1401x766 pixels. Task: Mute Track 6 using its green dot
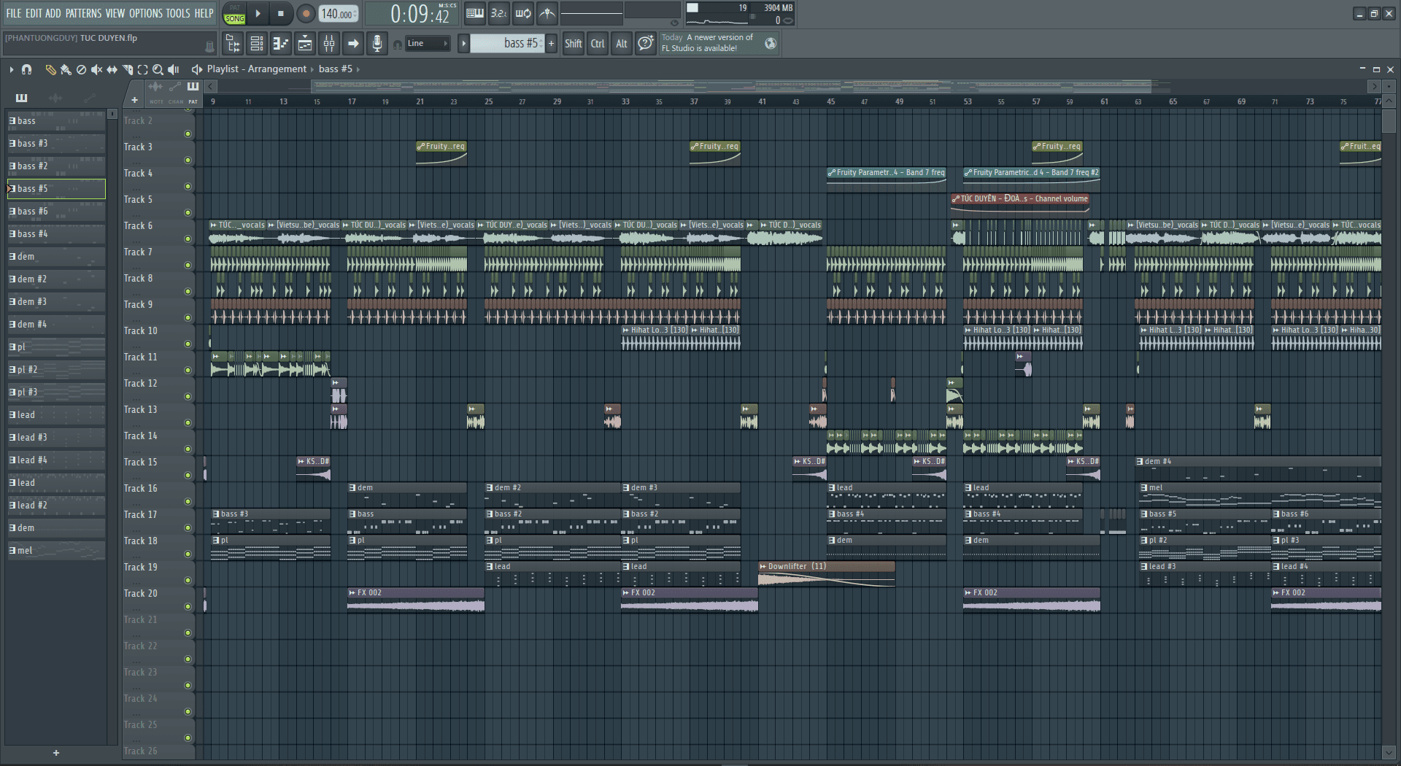tap(188, 239)
